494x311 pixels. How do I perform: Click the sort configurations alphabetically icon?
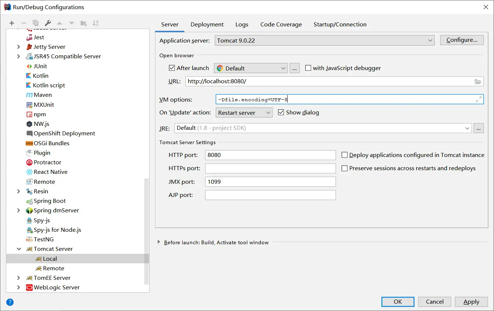95,23
